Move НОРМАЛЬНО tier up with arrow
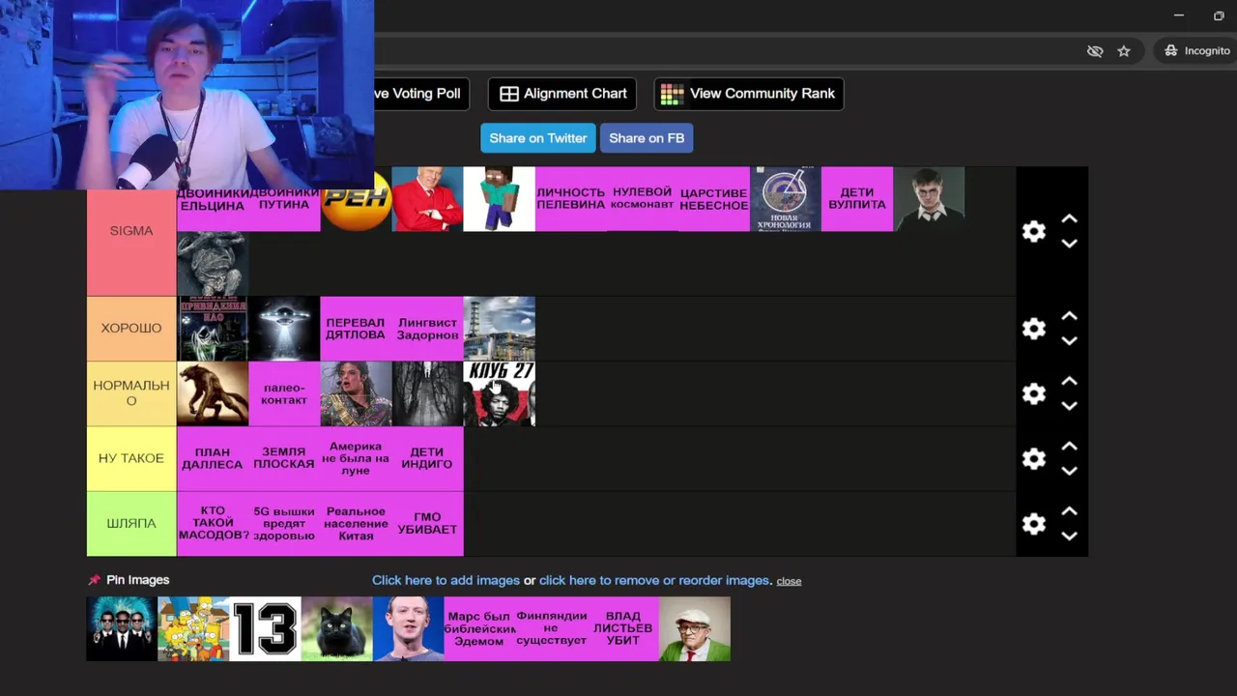The image size is (1237, 696). pos(1069,382)
